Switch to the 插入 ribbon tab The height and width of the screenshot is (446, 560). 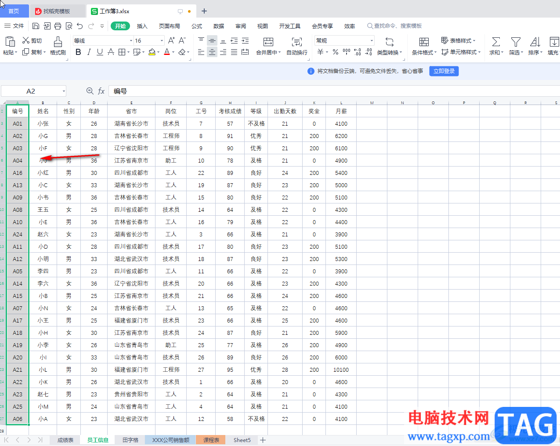(x=142, y=26)
